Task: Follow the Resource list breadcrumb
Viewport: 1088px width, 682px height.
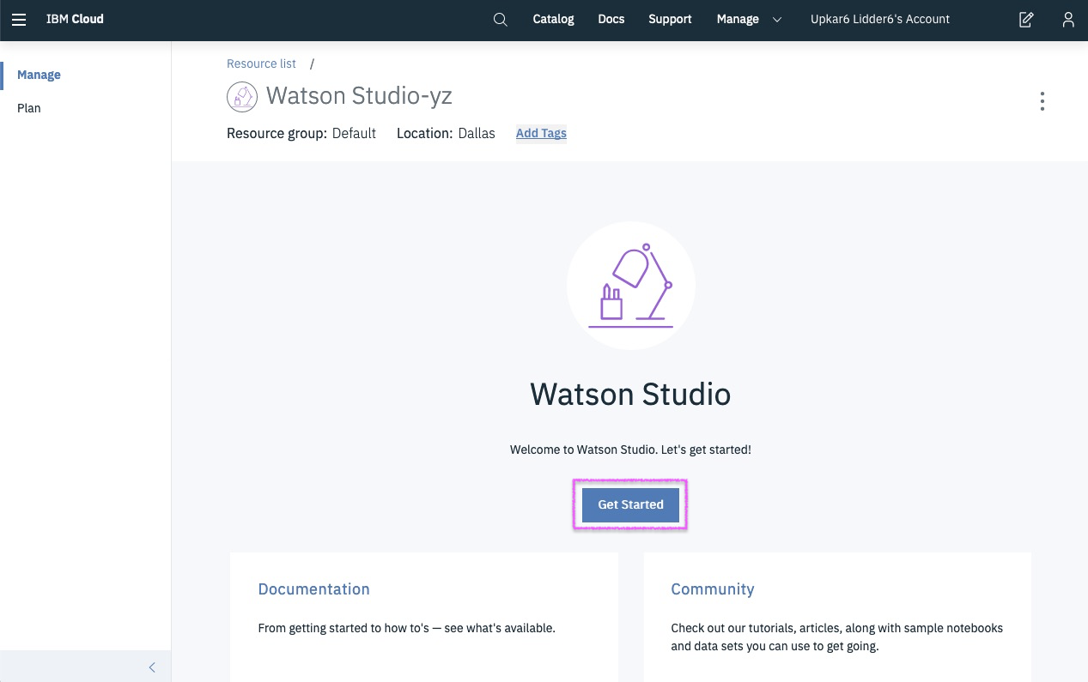Action: (x=261, y=63)
